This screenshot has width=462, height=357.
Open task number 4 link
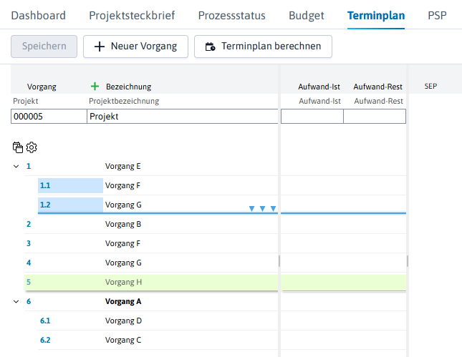click(x=29, y=263)
